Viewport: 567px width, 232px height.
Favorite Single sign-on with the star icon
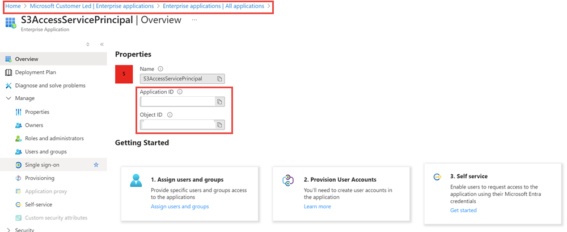click(x=96, y=165)
